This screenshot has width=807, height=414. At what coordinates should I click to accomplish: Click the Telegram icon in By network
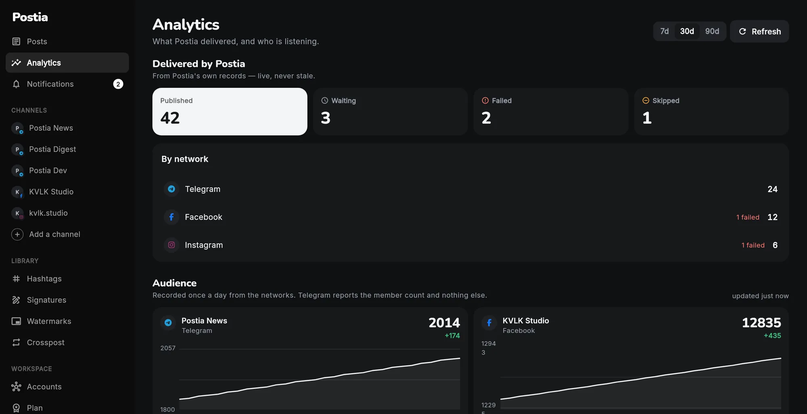tap(171, 189)
